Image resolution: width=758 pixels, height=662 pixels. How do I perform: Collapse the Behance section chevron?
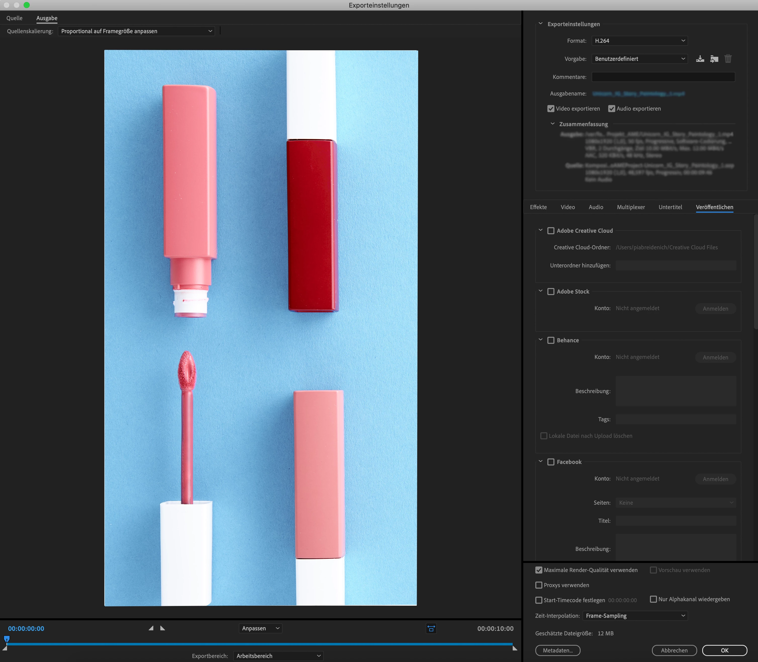click(x=540, y=340)
